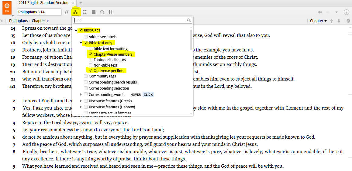This screenshot has width=352, height=171.
Task: Click the scroll-down arrow of filter list
Action: [x=191, y=114]
